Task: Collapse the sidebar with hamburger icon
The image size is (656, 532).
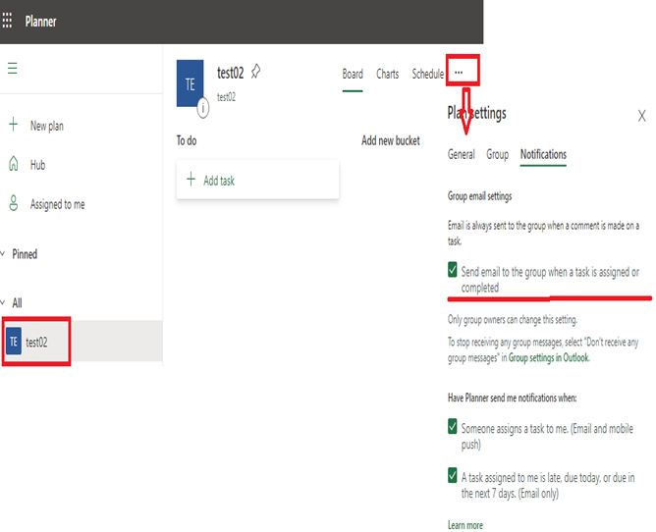Action: (x=13, y=68)
